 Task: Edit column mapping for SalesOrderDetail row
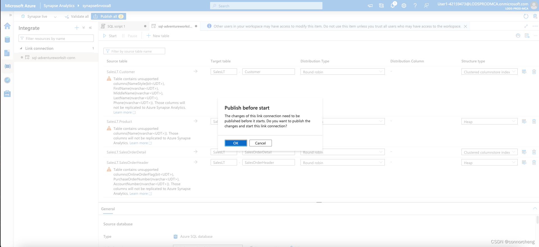coord(524,152)
